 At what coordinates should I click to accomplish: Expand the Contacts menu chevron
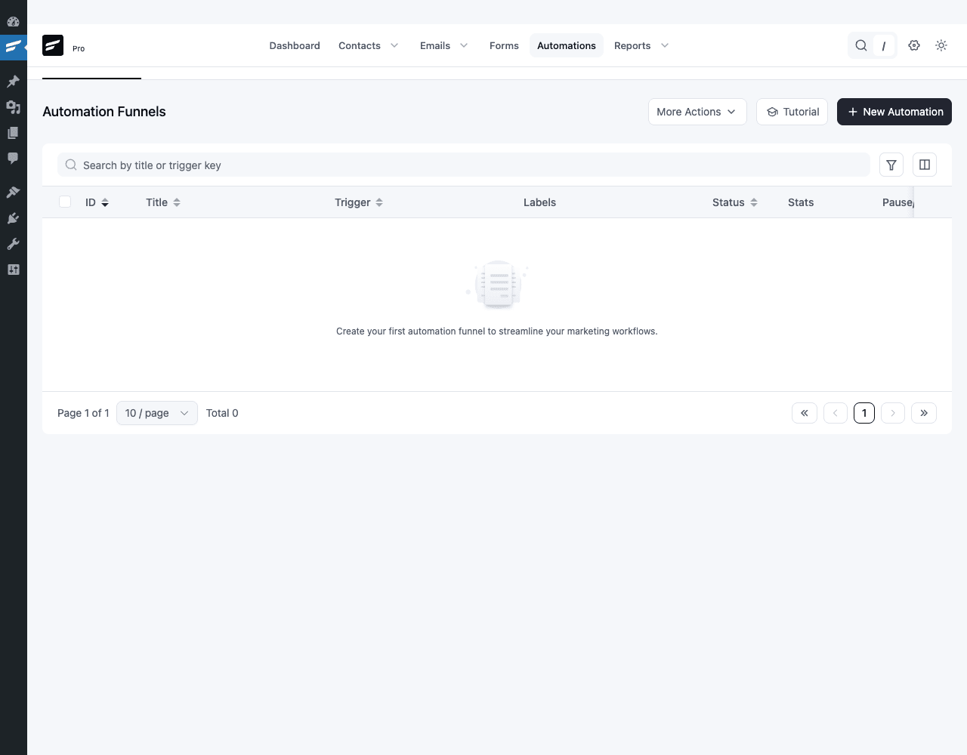tap(394, 45)
